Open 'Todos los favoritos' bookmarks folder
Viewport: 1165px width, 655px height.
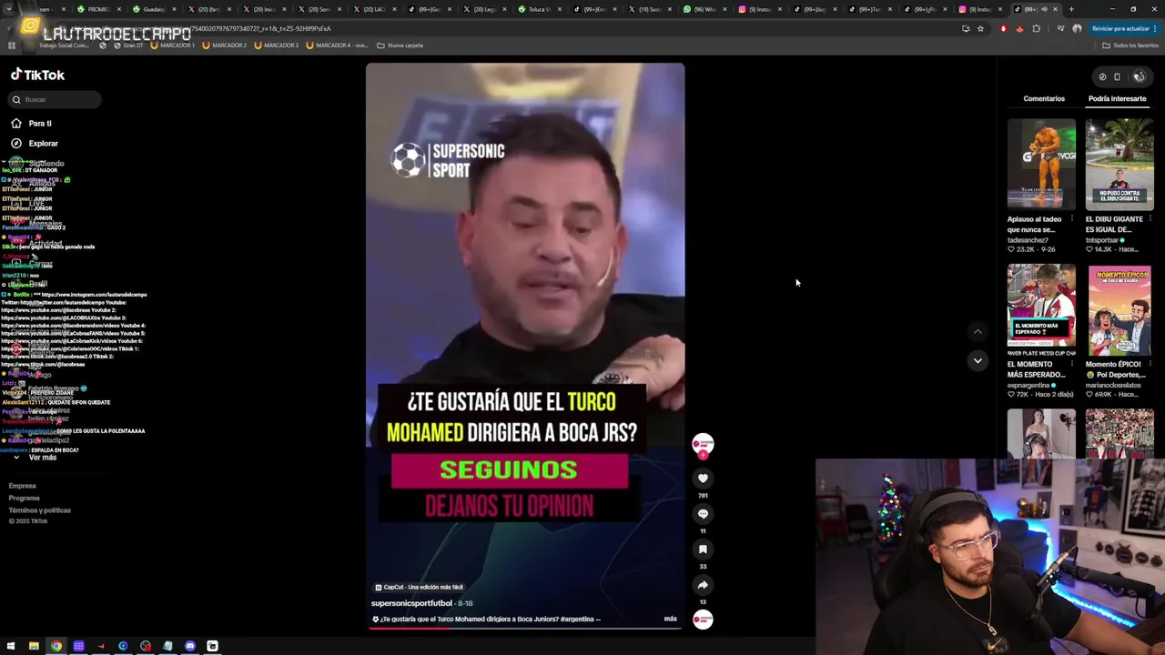pos(1129,45)
